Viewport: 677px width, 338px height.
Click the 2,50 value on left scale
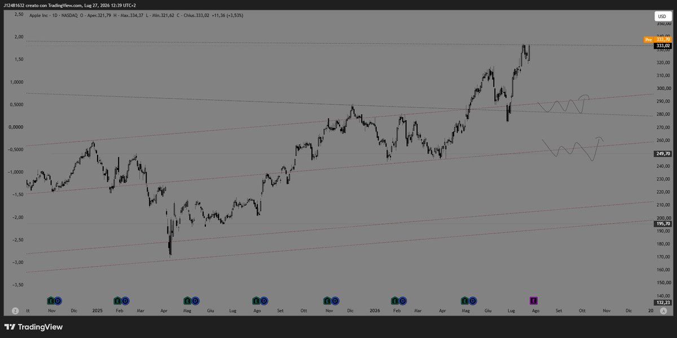point(19,14)
